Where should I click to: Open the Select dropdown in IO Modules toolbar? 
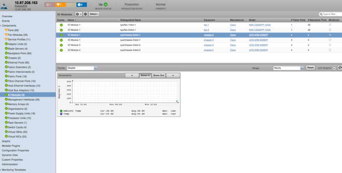94,14
